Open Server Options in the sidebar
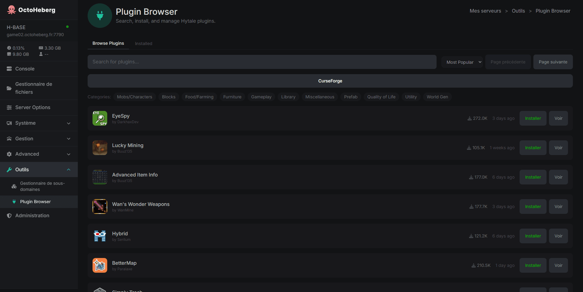 pos(39,108)
